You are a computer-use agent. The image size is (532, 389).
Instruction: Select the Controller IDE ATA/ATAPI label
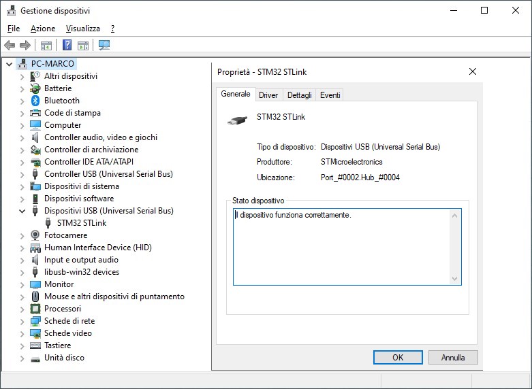click(89, 162)
